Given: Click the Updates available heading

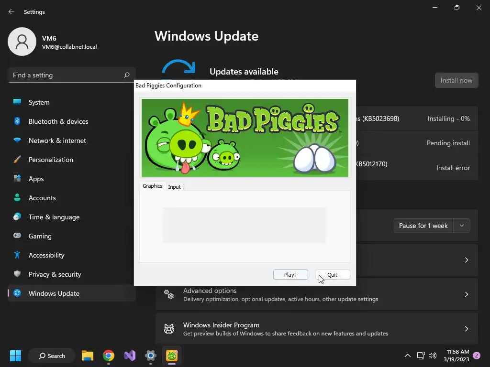Looking at the screenshot, I should pos(244,72).
